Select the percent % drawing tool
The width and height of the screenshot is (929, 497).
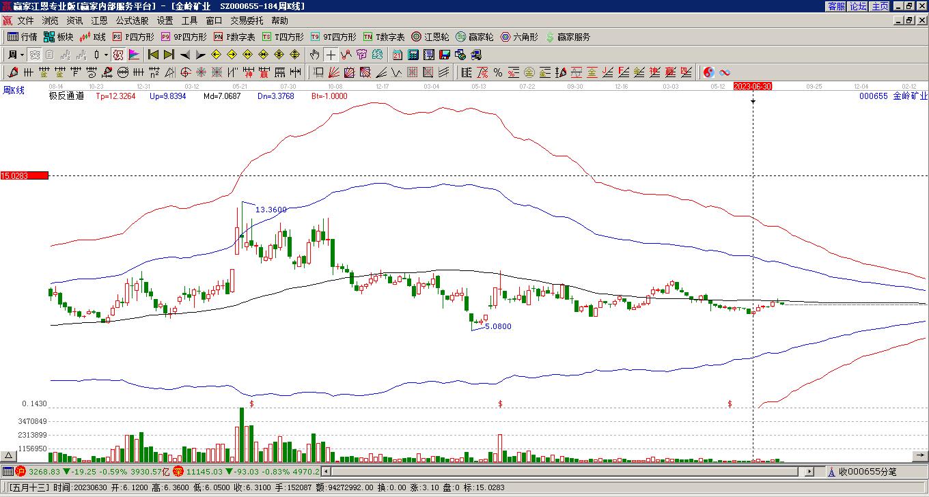[498, 72]
